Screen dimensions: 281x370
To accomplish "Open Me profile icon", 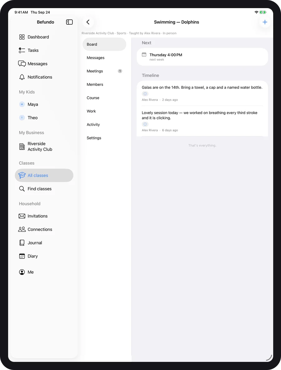I will tap(22, 272).
